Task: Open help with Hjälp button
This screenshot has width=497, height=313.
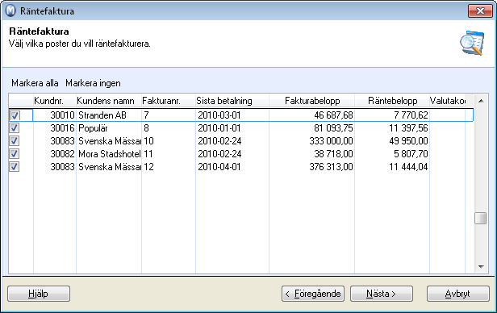Action: (39, 294)
